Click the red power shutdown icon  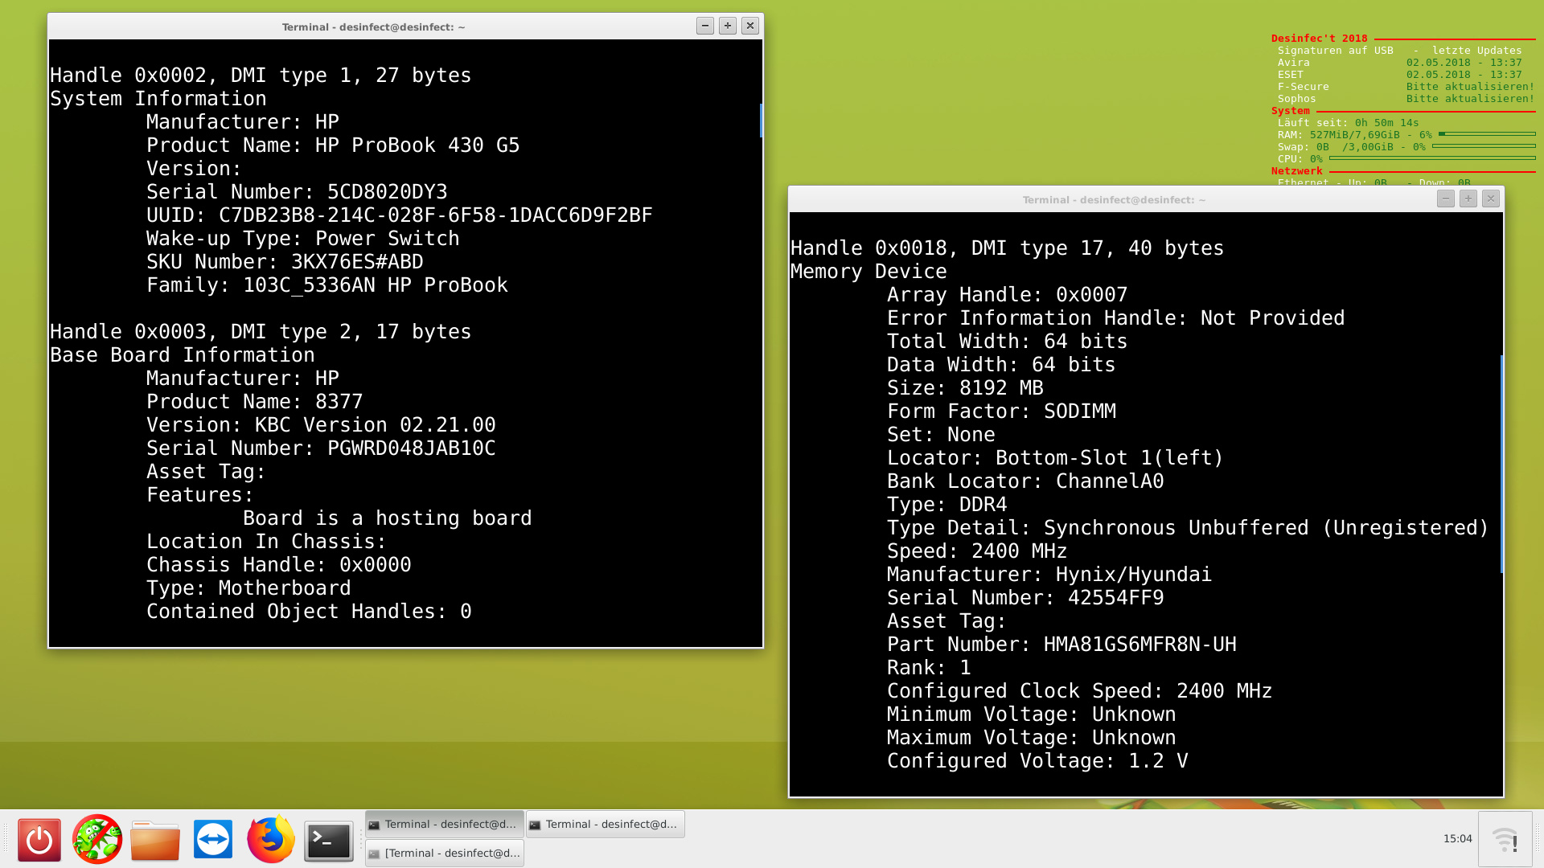click(39, 840)
